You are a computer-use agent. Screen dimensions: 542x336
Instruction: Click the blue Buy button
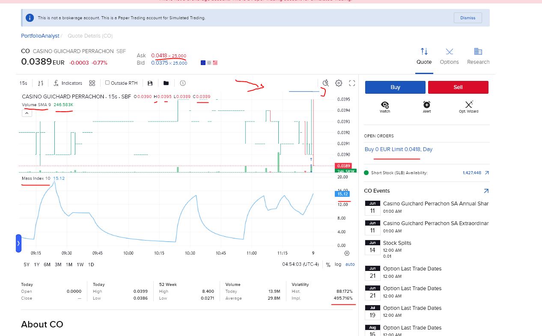395,87
